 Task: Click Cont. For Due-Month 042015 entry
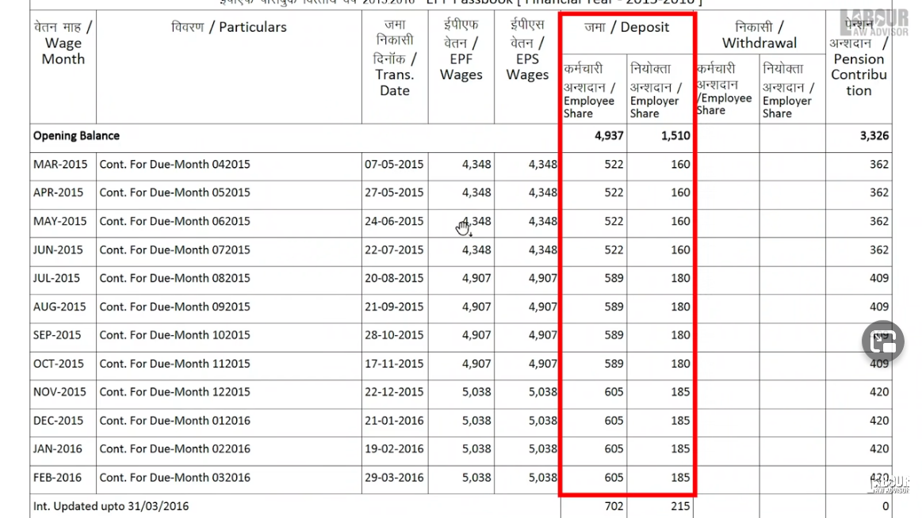[174, 164]
